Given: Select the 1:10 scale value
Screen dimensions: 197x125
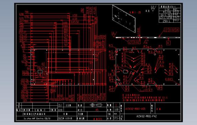Looking at the screenshot, I should pos(116,110).
